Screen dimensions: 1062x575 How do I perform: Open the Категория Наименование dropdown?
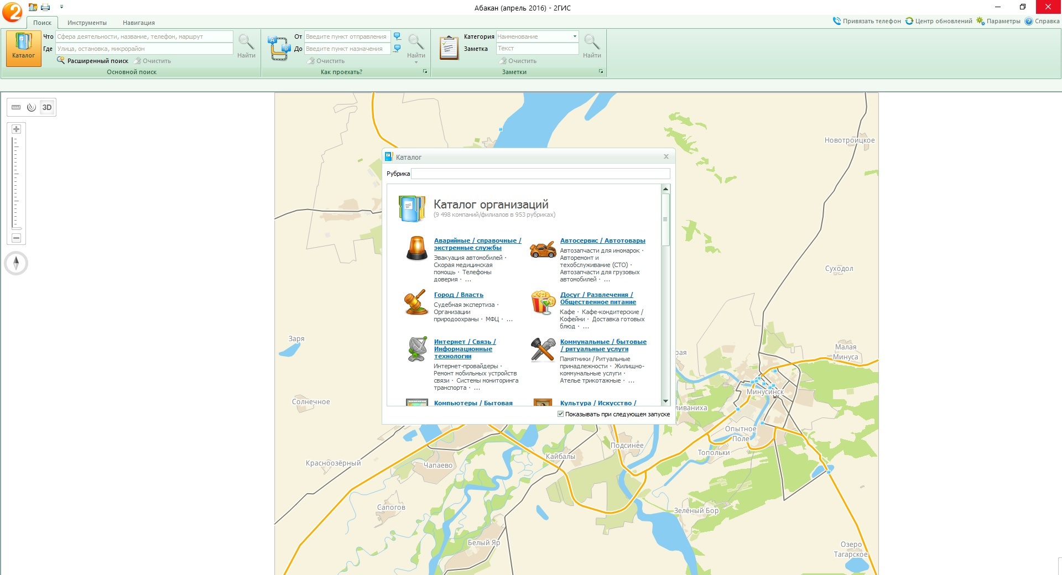[x=575, y=36]
